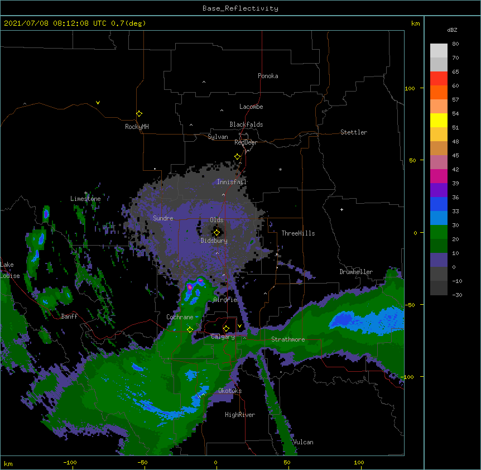Click the Ponoka city label
Screen dimensions: 481x470
[268, 76]
